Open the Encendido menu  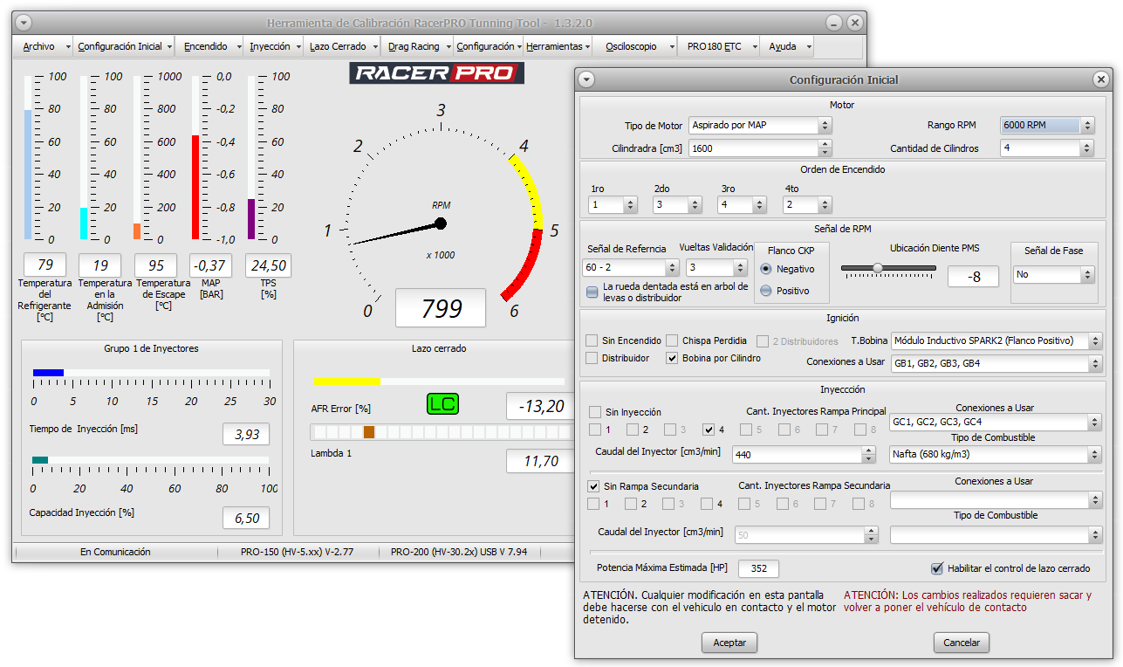point(209,46)
